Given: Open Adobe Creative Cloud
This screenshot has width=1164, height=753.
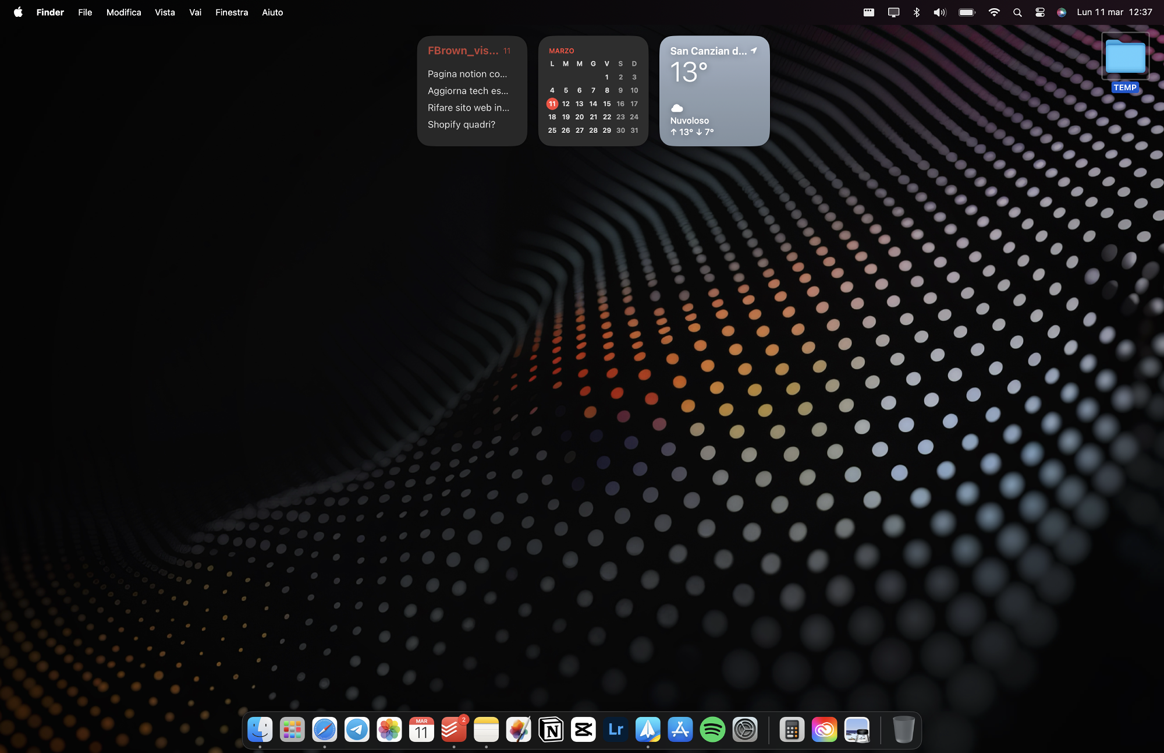Looking at the screenshot, I should tap(825, 729).
